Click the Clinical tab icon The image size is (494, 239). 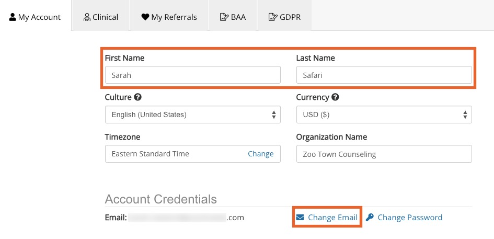[x=87, y=17]
